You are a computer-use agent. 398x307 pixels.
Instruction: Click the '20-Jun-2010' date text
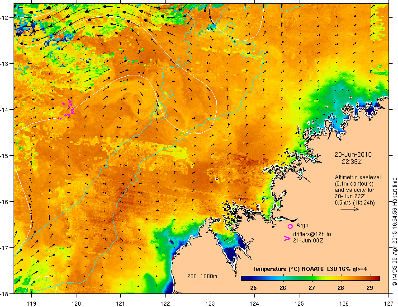pos(353,154)
